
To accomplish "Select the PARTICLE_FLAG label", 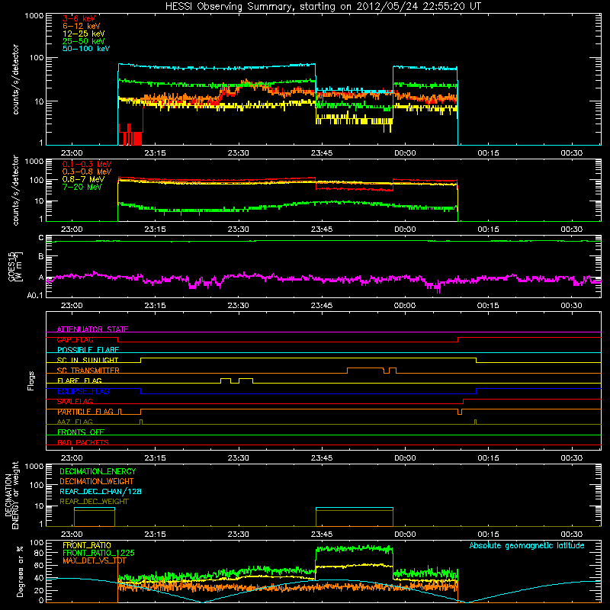I will [x=85, y=412].
